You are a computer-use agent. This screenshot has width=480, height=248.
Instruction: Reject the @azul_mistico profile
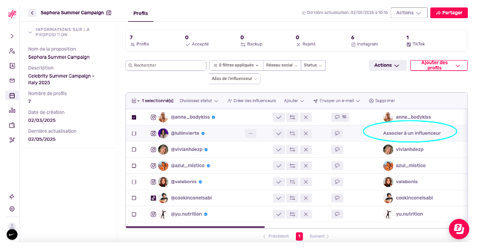coord(306,166)
